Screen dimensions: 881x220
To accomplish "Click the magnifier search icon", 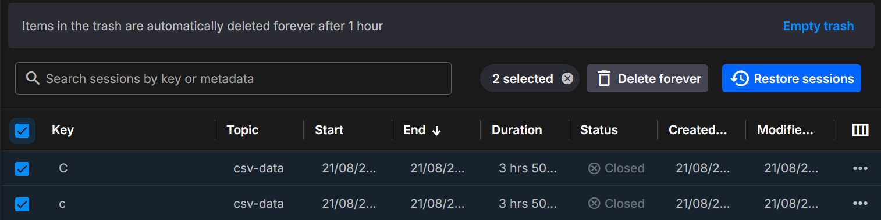I will 33,78.
